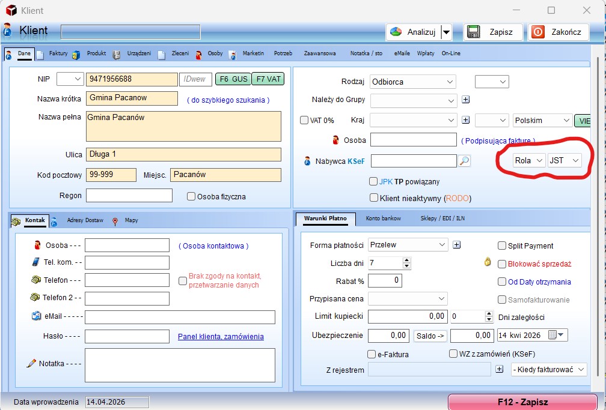
Task: Toggle the Klient nieaktywny (RODO) checkbox
Action: [374, 197]
